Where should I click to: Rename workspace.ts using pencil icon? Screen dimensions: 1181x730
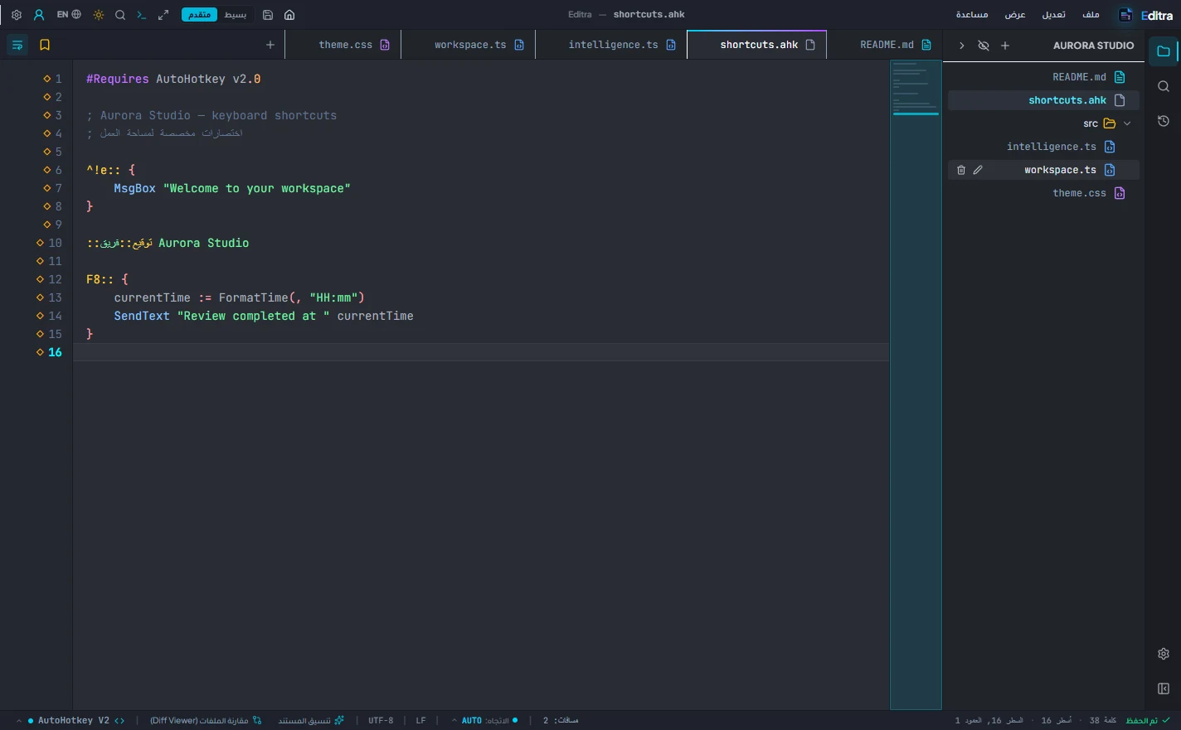pyautogui.click(x=978, y=170)
